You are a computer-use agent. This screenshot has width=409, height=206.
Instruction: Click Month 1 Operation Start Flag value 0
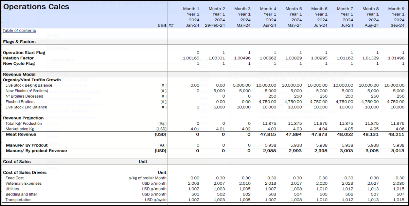tap(198, 53)
